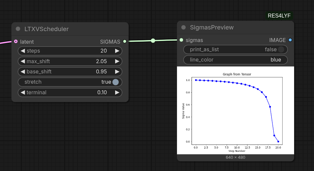Screen dimensions: 314x171
Task: Click the SIGMAS output label
Action: 110,42
